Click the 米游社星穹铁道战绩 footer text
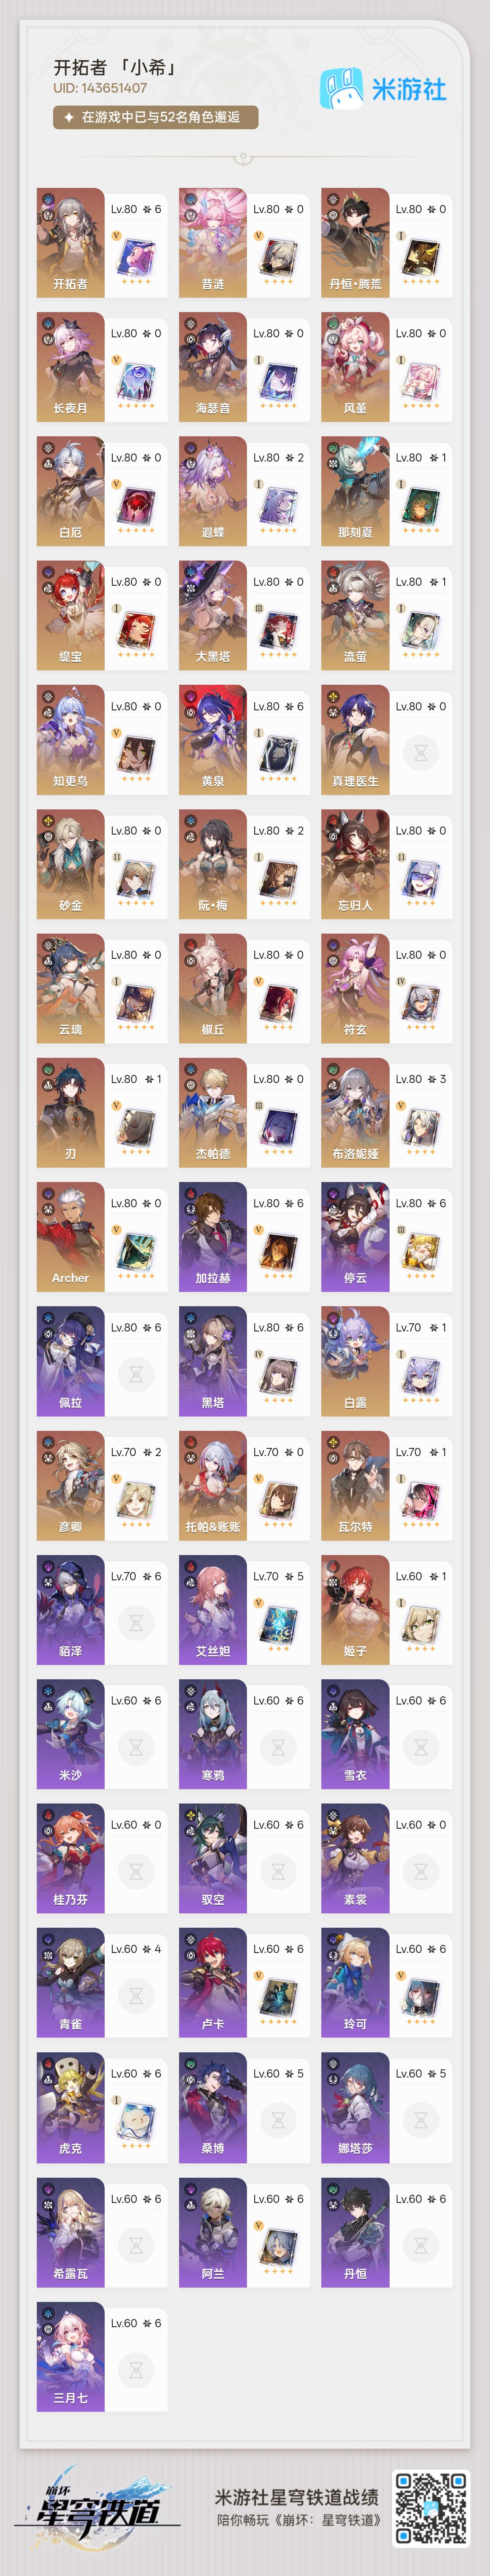The height and width of the screenshot is (2576, 490). tap(297, 2496)
